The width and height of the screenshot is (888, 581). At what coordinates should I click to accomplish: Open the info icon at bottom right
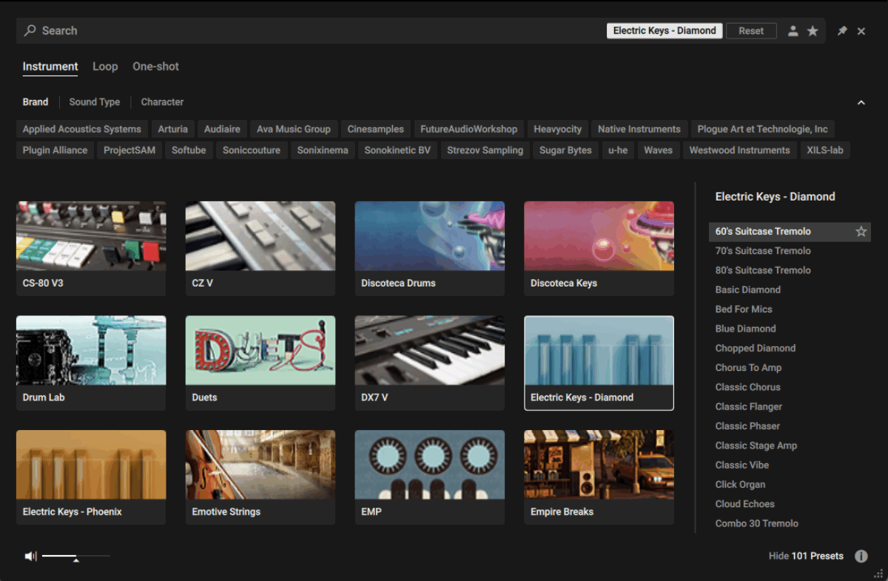861,556
